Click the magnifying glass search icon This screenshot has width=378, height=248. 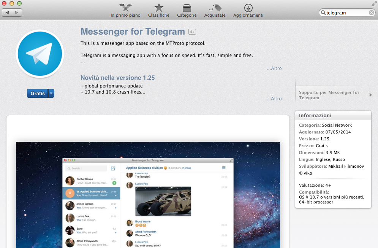(323, 13)
